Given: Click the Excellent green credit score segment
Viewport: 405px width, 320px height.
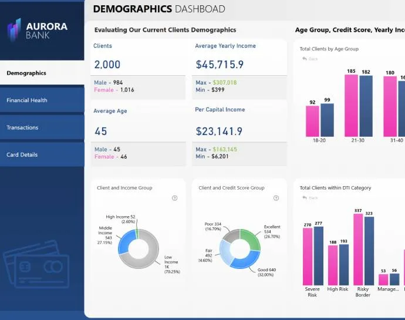Looking at the screenshot, I should click(251, 238).
